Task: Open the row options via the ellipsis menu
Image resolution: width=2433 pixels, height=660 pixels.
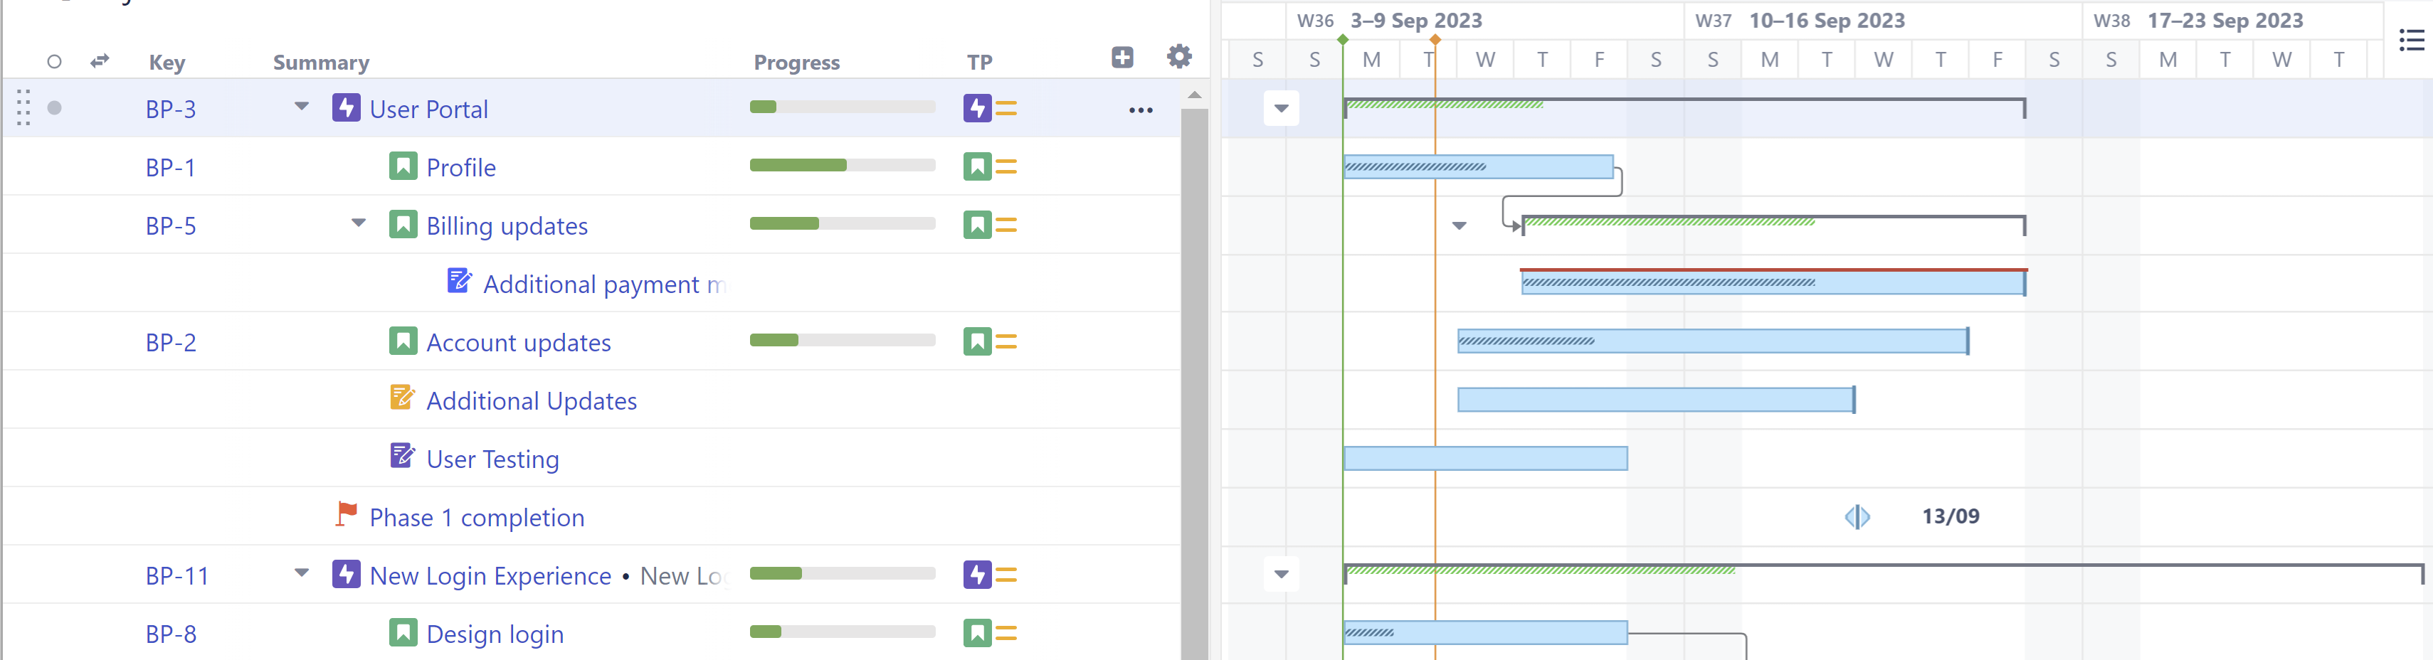Action: click(1141, 110)
